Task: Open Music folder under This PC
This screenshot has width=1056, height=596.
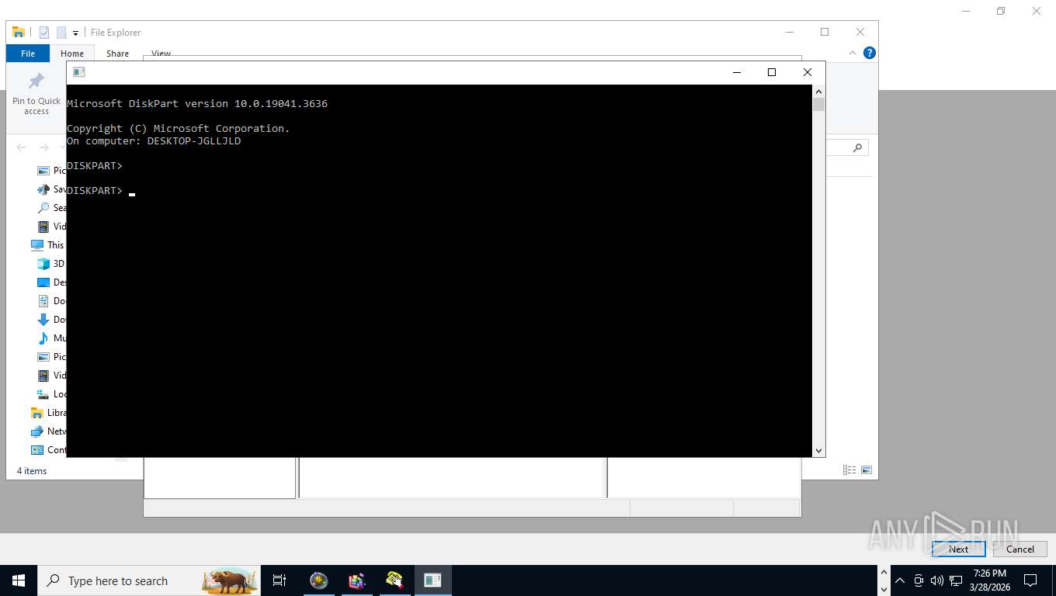Action: coord(51,338)
